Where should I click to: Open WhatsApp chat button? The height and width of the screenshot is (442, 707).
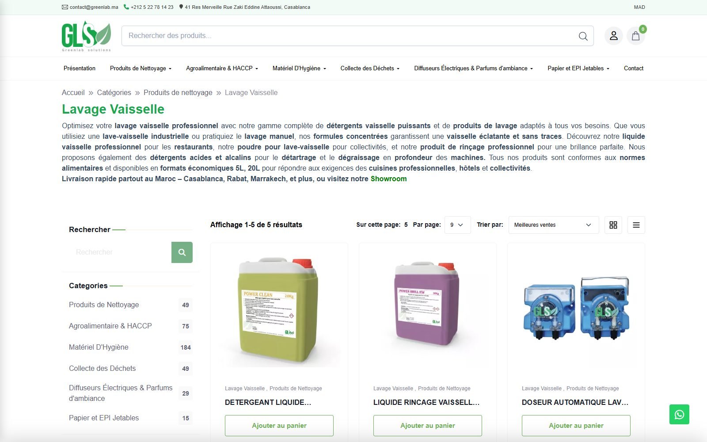coord(679,415)
